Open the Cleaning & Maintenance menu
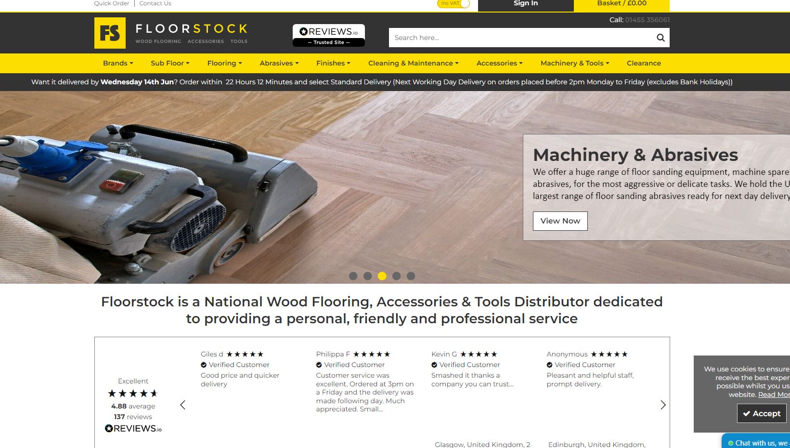This screenshot has height=448, width=790. point(413,63)
